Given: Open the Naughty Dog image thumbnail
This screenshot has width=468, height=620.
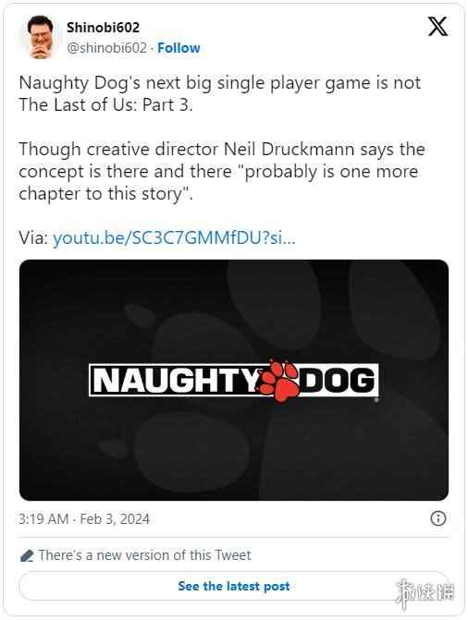Looking at the screenshot, I should coord(234,380).
